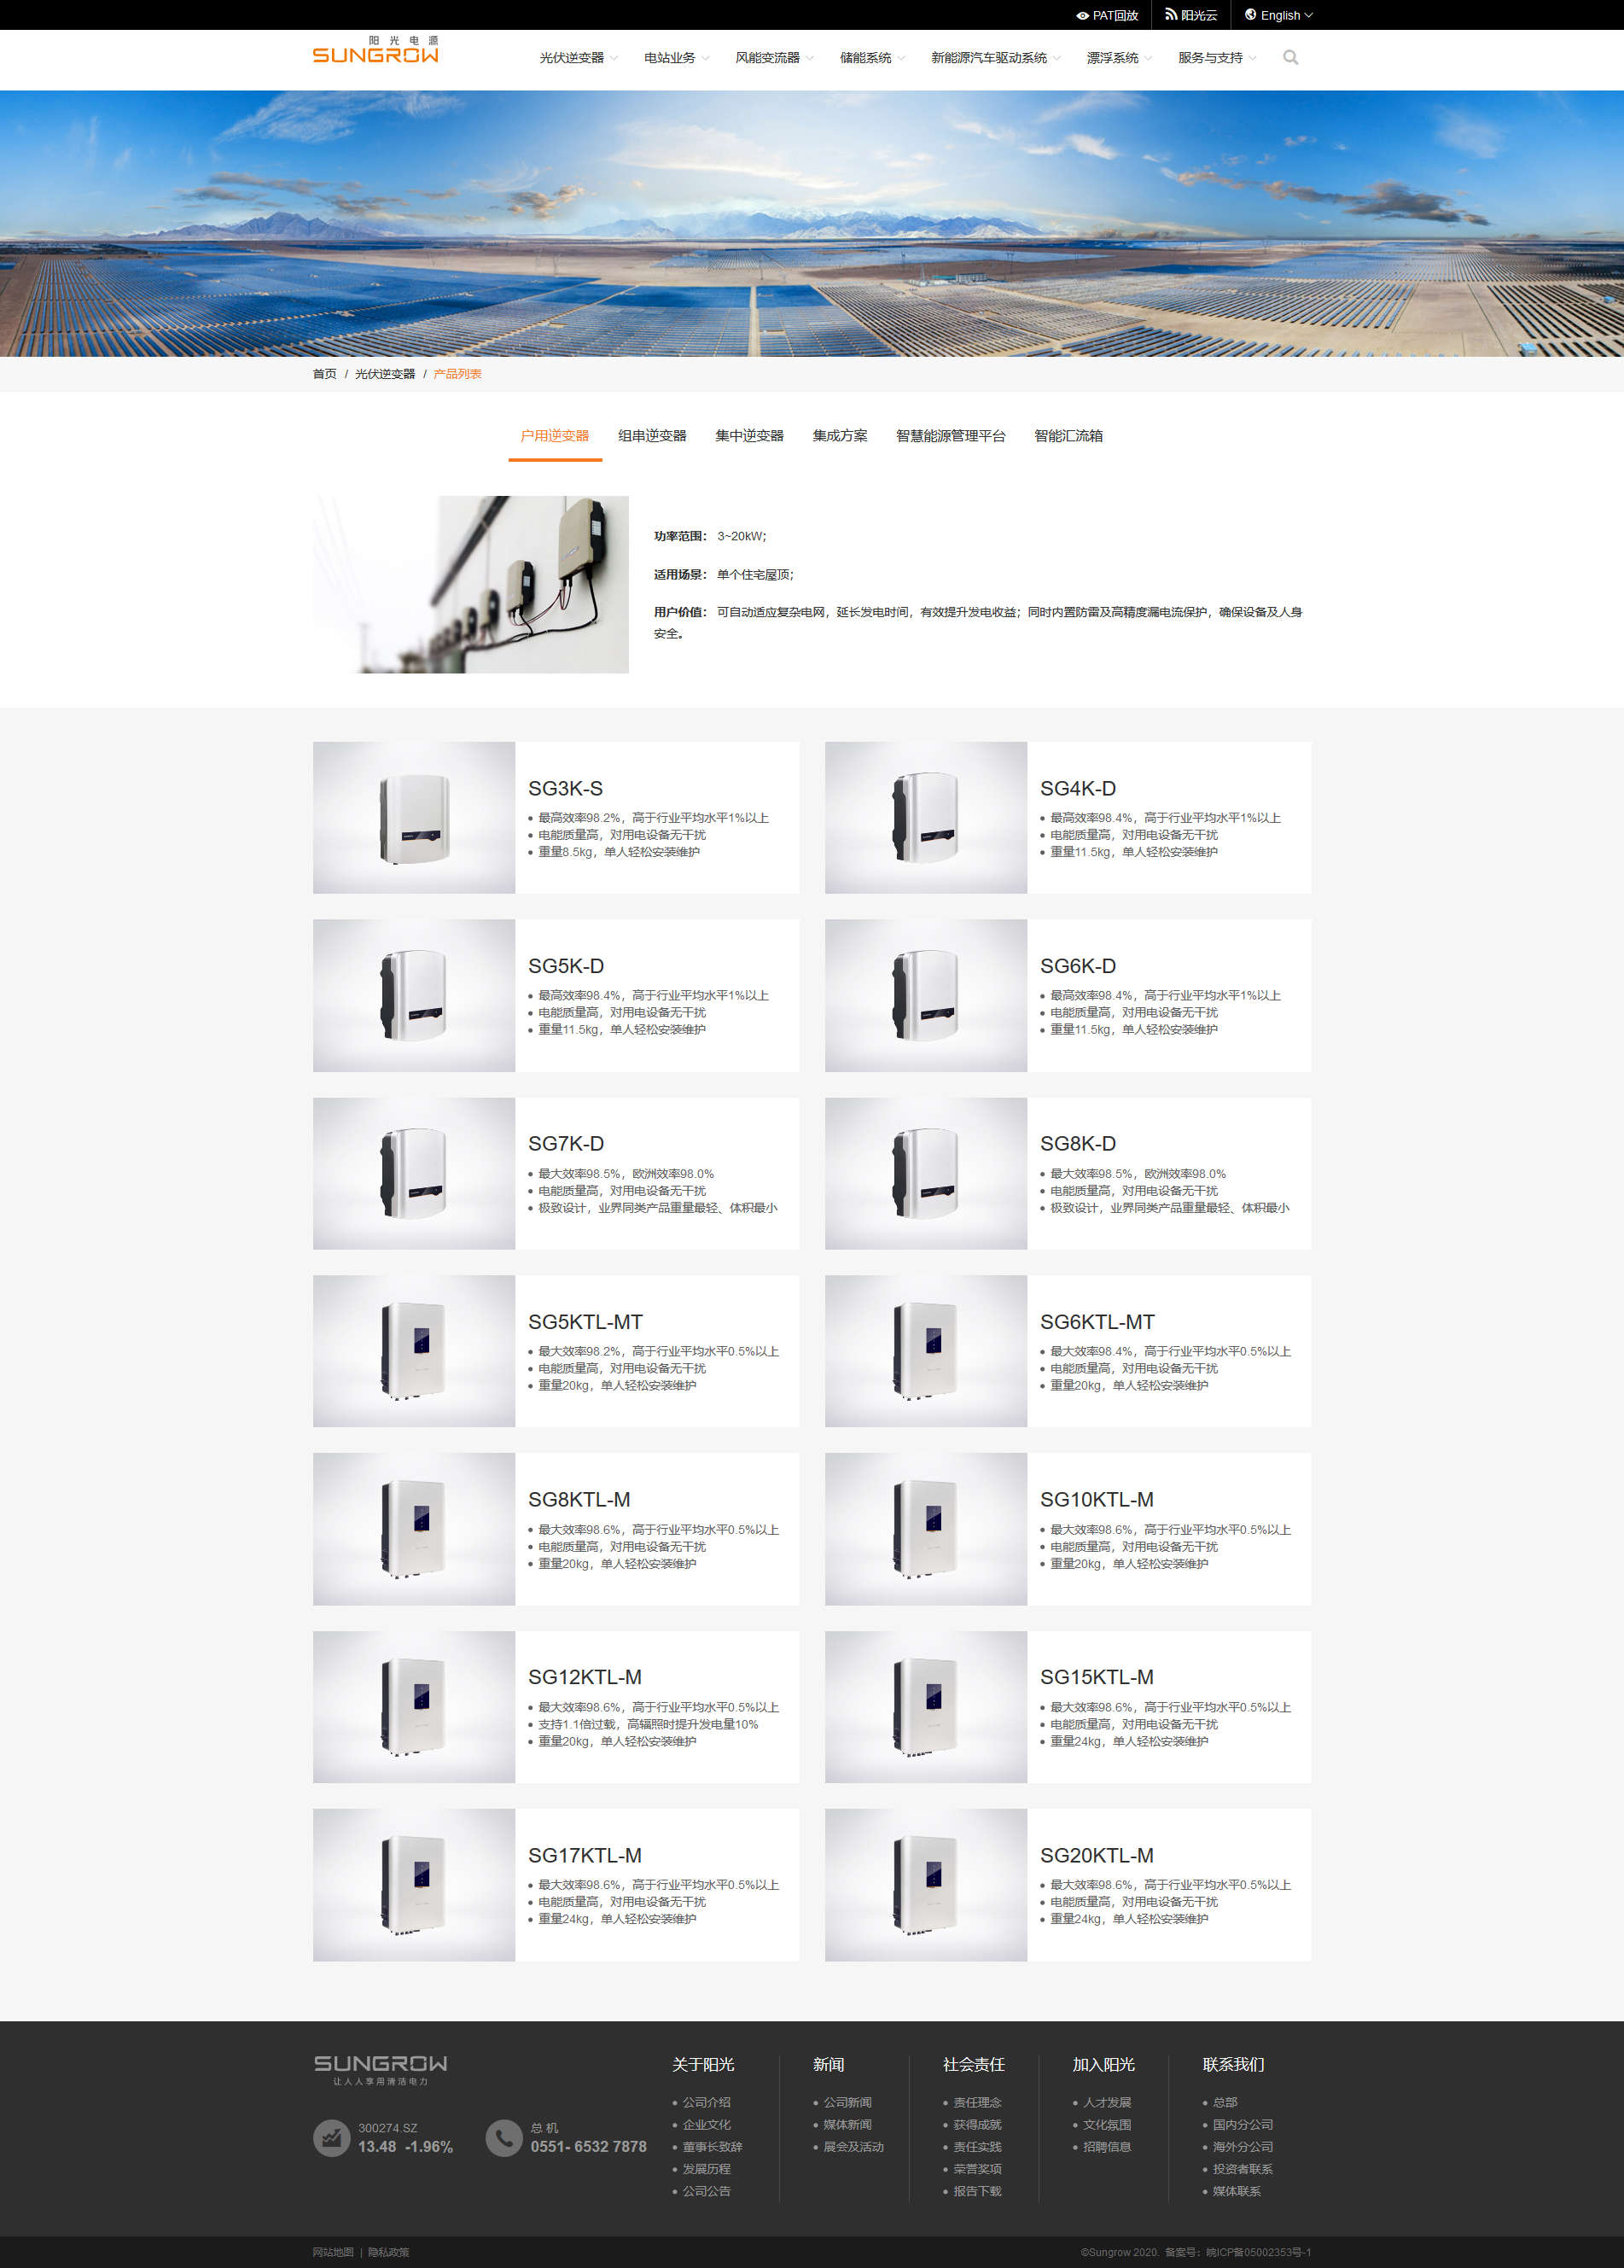1624x2268 pixels.
Task: Click the stock chart icon in footer
Action: coord(331,2137)
